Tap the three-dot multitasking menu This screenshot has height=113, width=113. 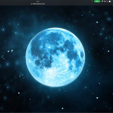click(x=38, y=1)
